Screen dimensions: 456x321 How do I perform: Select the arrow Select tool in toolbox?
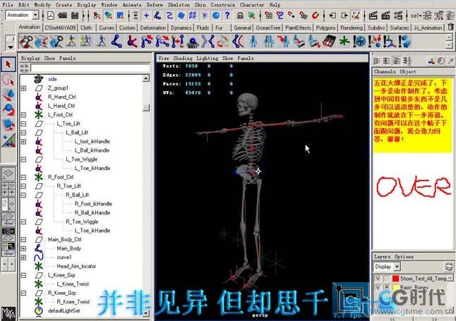pyautogui.click(x=8, y=64)
